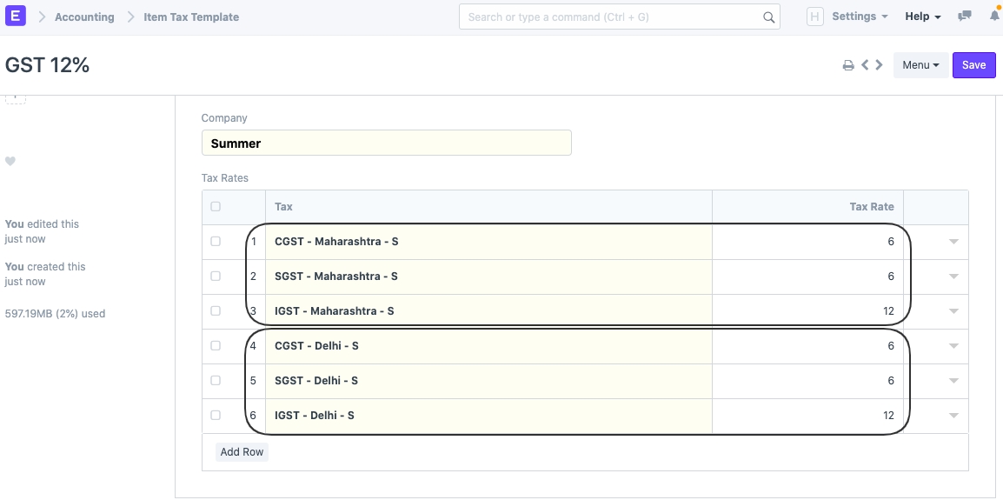Toggle the select-all checkbox in table header
This screenshot has height=500, width=1003.
[216, 207]
